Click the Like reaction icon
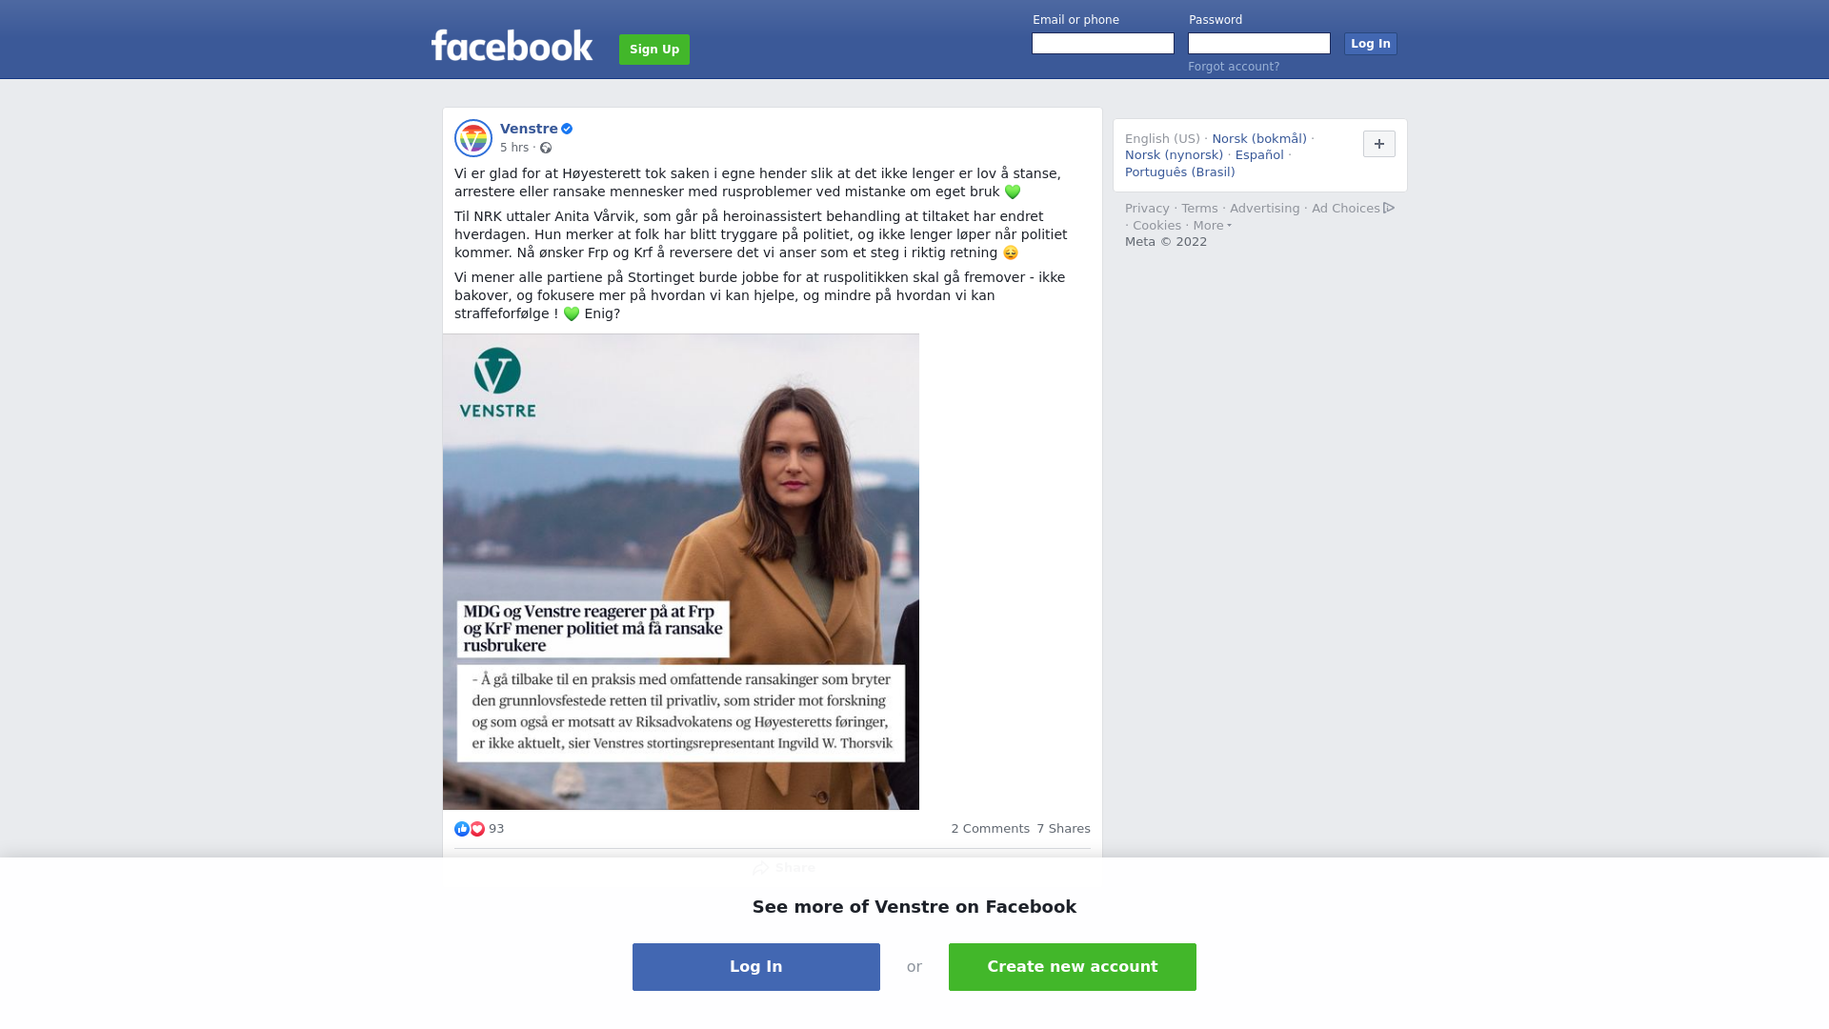The width and height of the screenshot is (1829, 1029). point(462,829)
